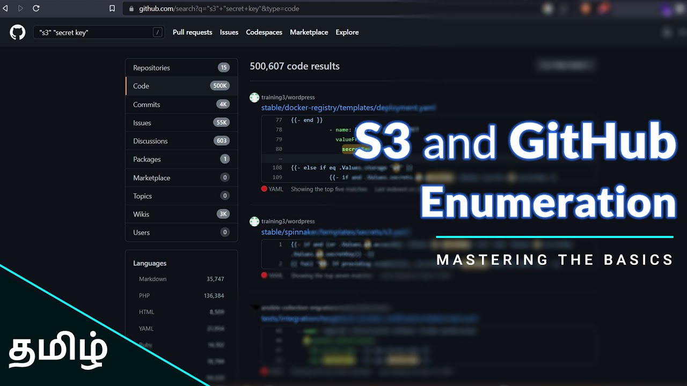This screenshot has height=386, width=687.
Task: Filter results by Markdown language
Action: click(181, 279)
